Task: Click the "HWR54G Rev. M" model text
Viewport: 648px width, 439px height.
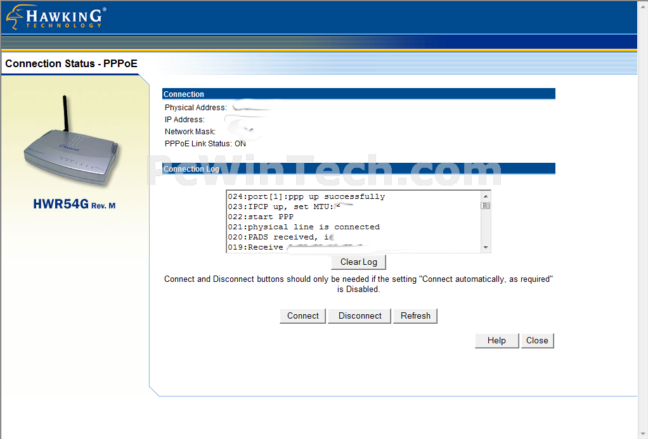Action: coord(74,204)
